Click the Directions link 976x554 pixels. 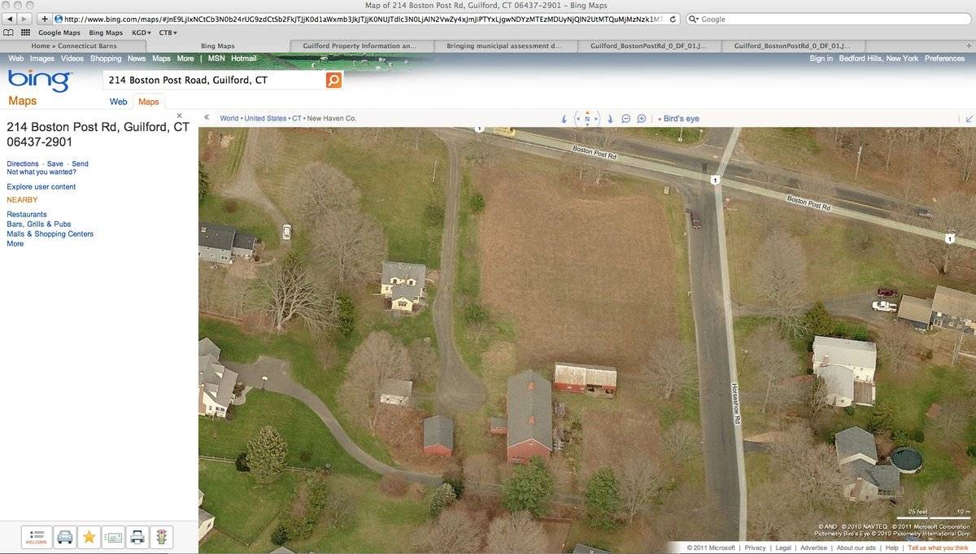pyautogui.click(x=23, y=164)
